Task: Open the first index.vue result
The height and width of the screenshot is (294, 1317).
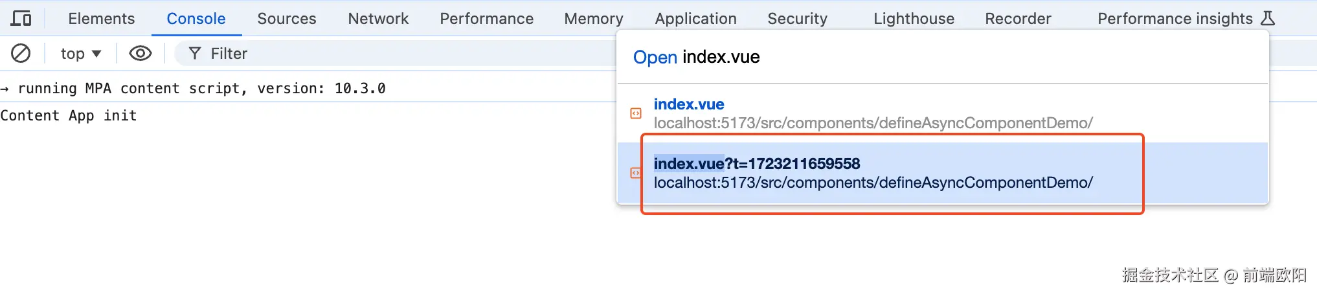Action: (943, 113)
